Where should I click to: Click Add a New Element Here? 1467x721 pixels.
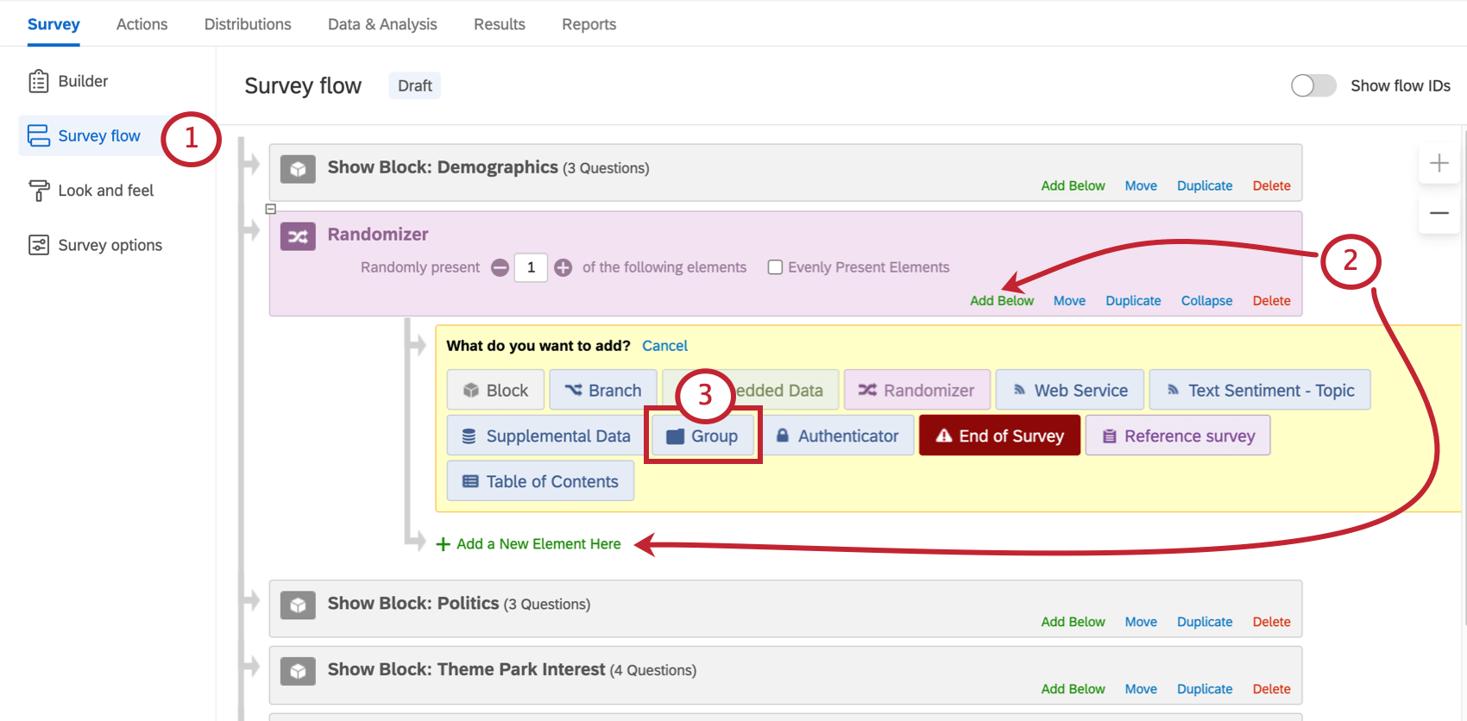coord(538,544)
